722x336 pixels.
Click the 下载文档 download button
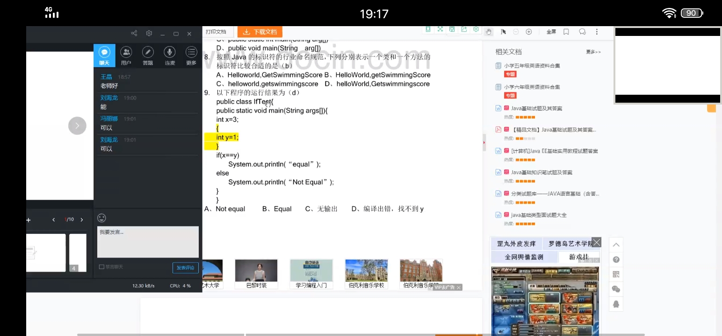(x=260, y=32)
